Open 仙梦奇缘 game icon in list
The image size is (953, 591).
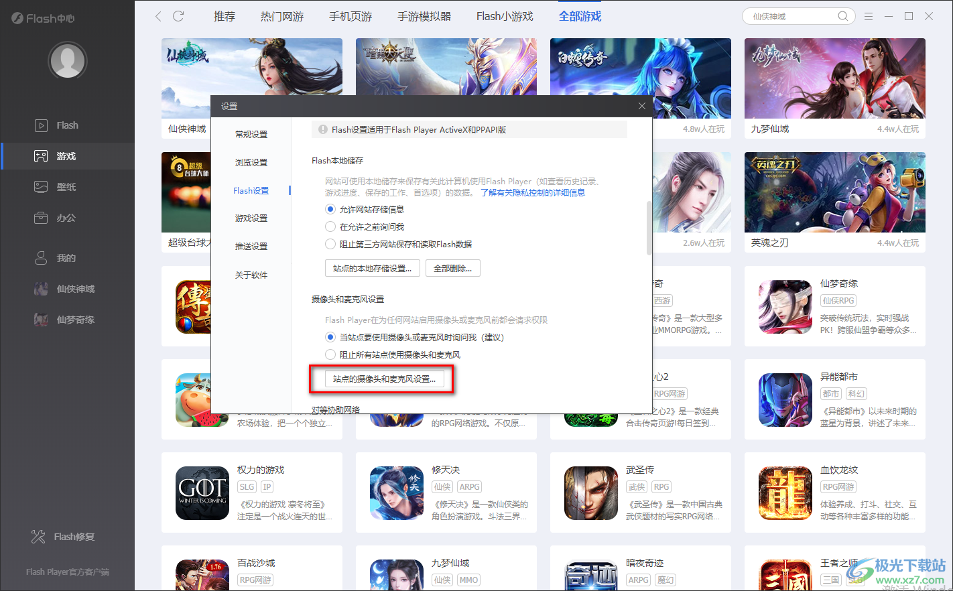click(x=785, y=307)
